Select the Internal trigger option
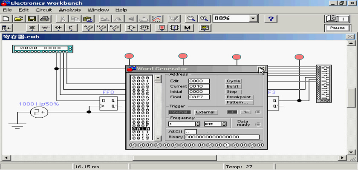The image size is (358, 170). pyautogui.click(x=179, y=112)
